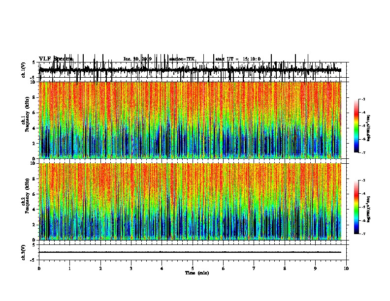Click the flat ch.3 voltage trace
The width and height of the screenshot is (390, 301).
[x=190, y=252]
